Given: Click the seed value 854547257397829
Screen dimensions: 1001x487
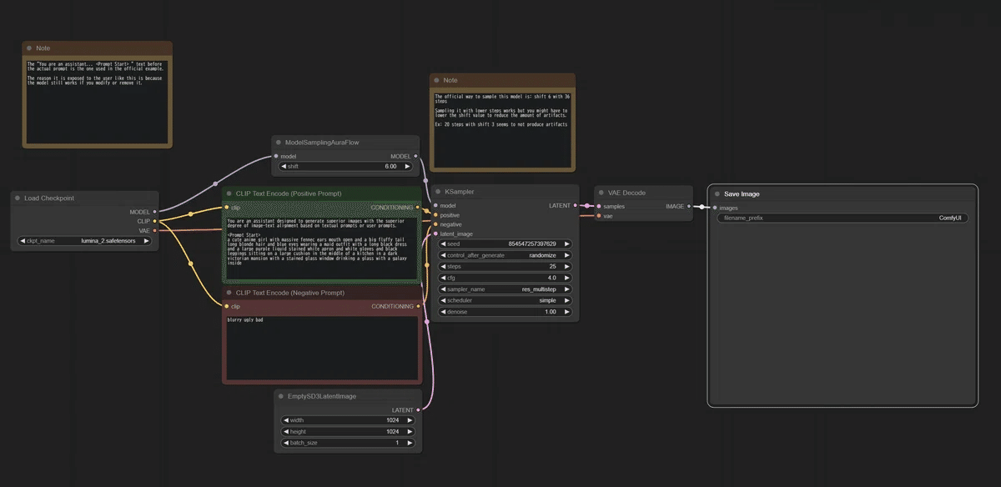Looking at the screenshot, I should (531, 243).
